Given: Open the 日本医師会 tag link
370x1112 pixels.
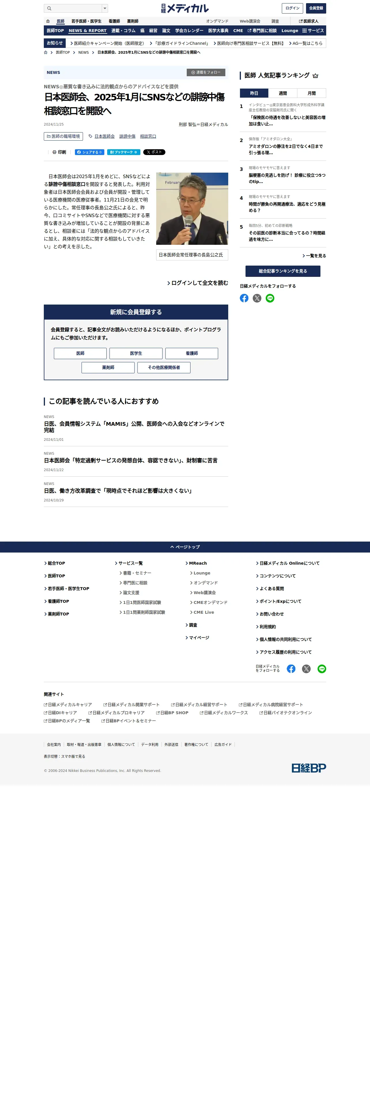Looking at the screenshot, I should point(105,137).
